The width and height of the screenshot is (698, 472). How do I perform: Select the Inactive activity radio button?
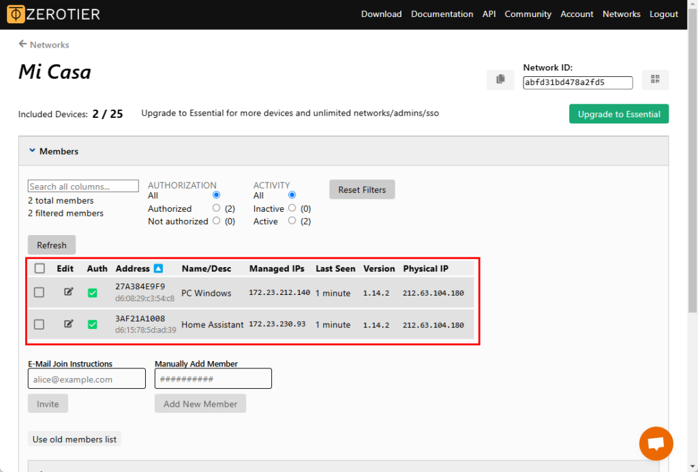click(x=292, y=208)
